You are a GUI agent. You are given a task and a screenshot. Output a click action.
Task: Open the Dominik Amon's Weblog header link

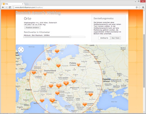click(x=38, y=13)
